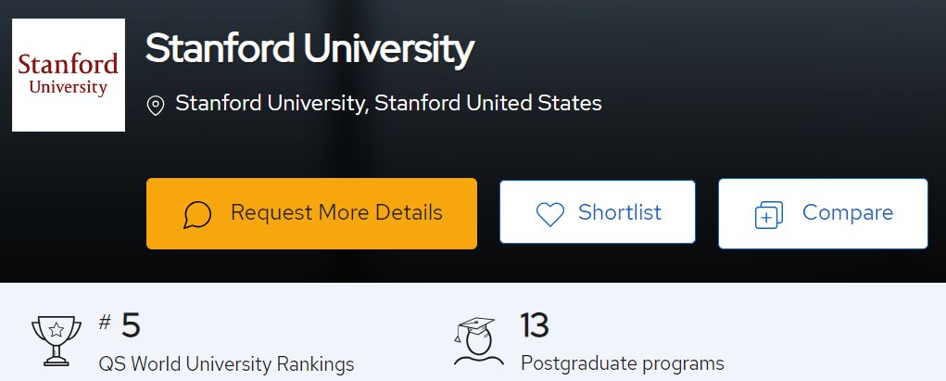Screen dimensions: 946x381
Task: Click the graduate with cap icon
Action: coord(478,341)
